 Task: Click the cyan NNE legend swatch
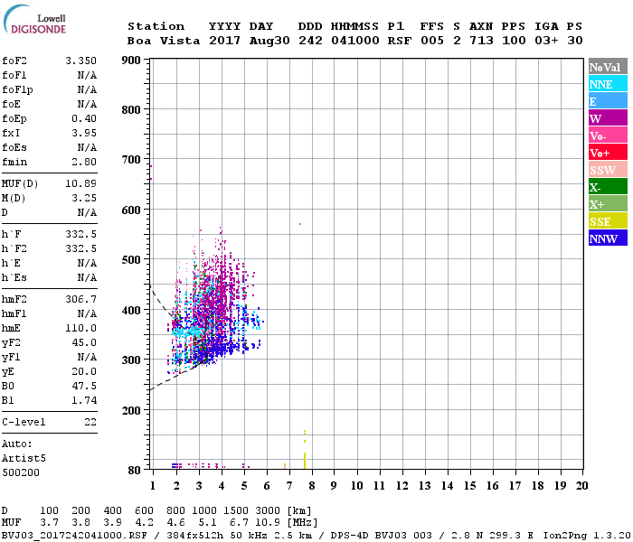coord(607,84)
